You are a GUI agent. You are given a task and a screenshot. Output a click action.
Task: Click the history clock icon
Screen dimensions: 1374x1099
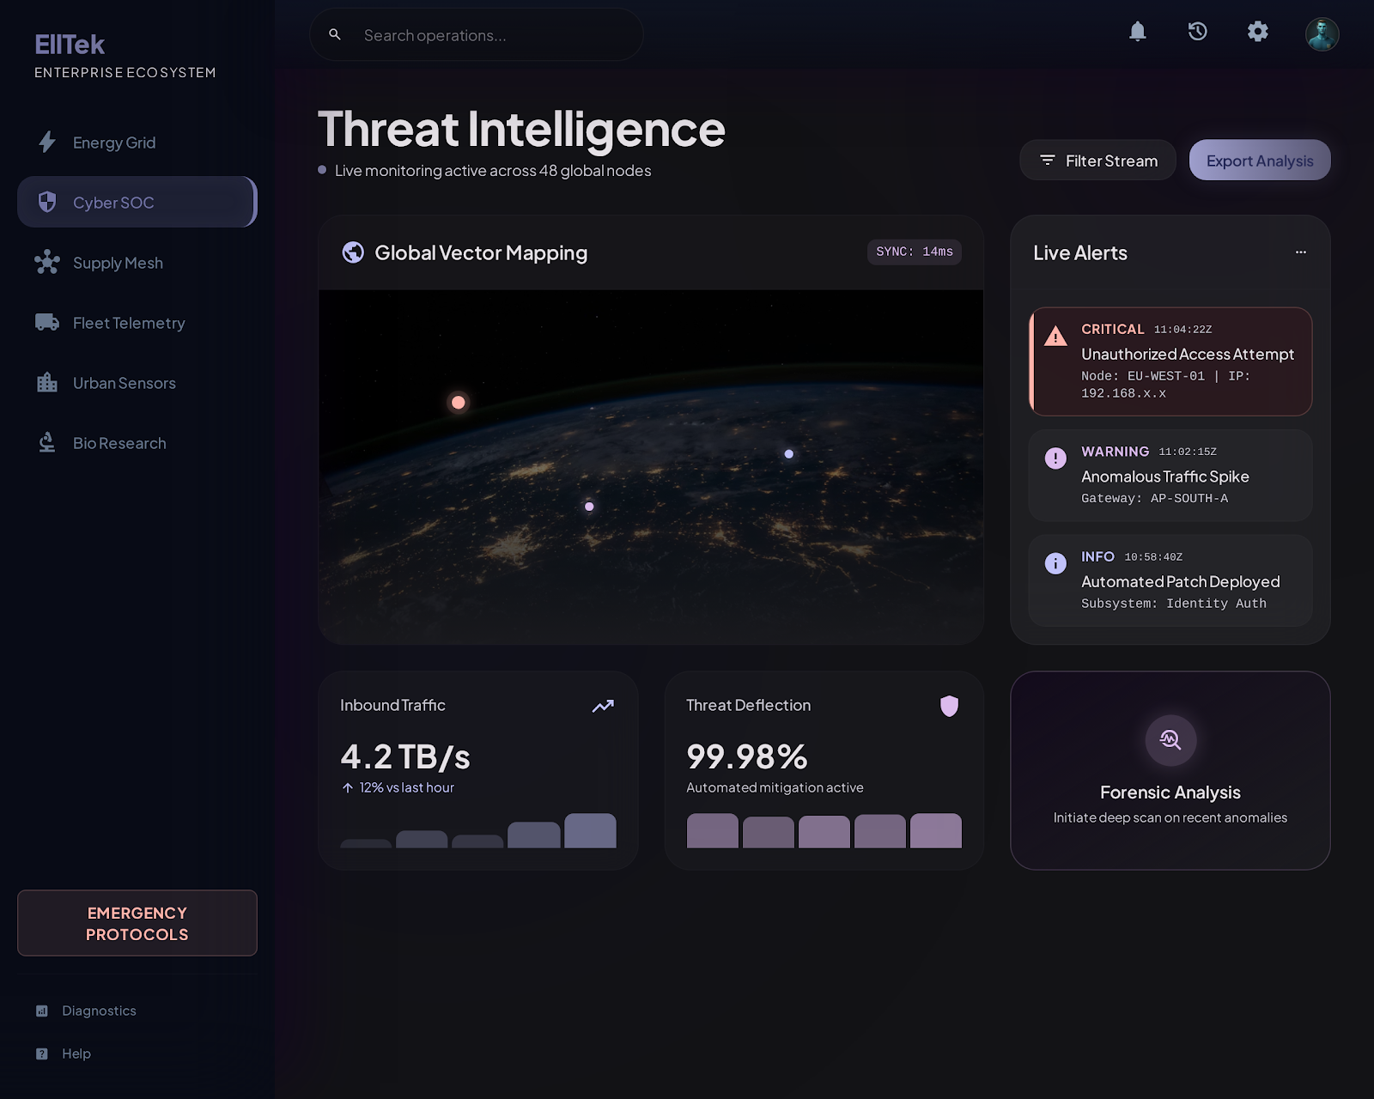coord(1197,32)
